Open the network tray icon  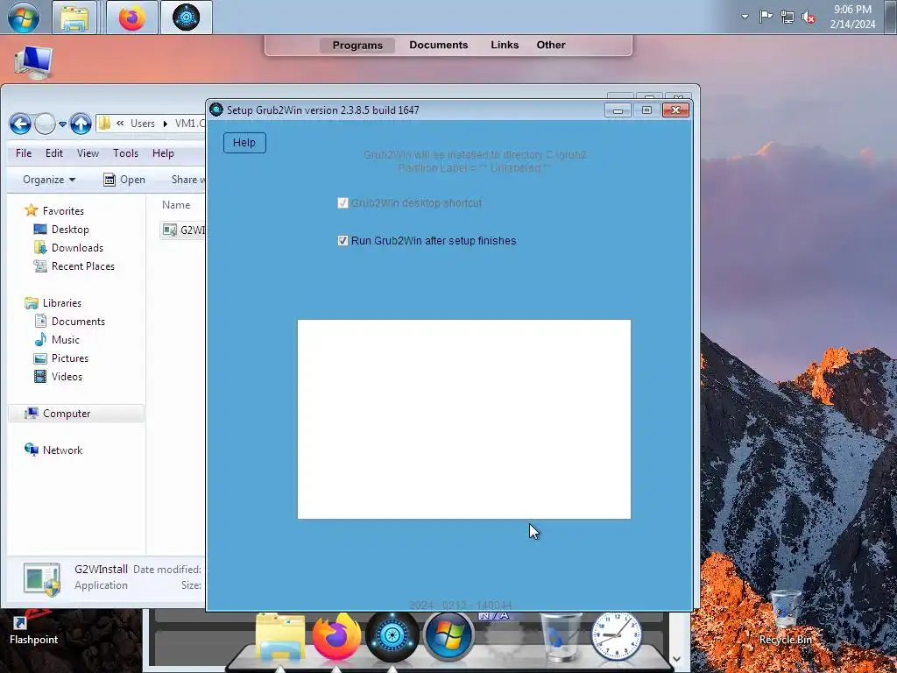[788, 18]
